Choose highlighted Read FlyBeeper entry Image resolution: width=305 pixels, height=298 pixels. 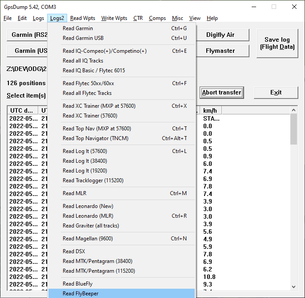point(121,294)
